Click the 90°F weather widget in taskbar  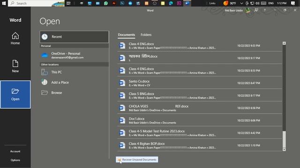(230, 3)
